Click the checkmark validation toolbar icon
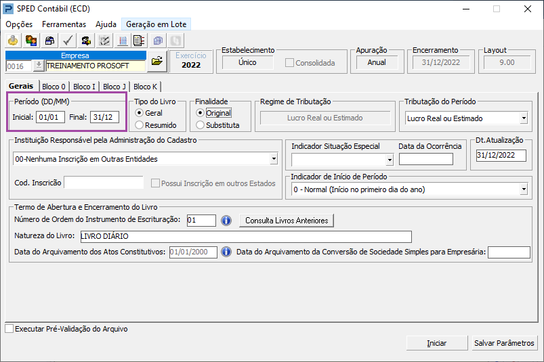The height and width of the screenshot is (362, 544). point(68,41)
